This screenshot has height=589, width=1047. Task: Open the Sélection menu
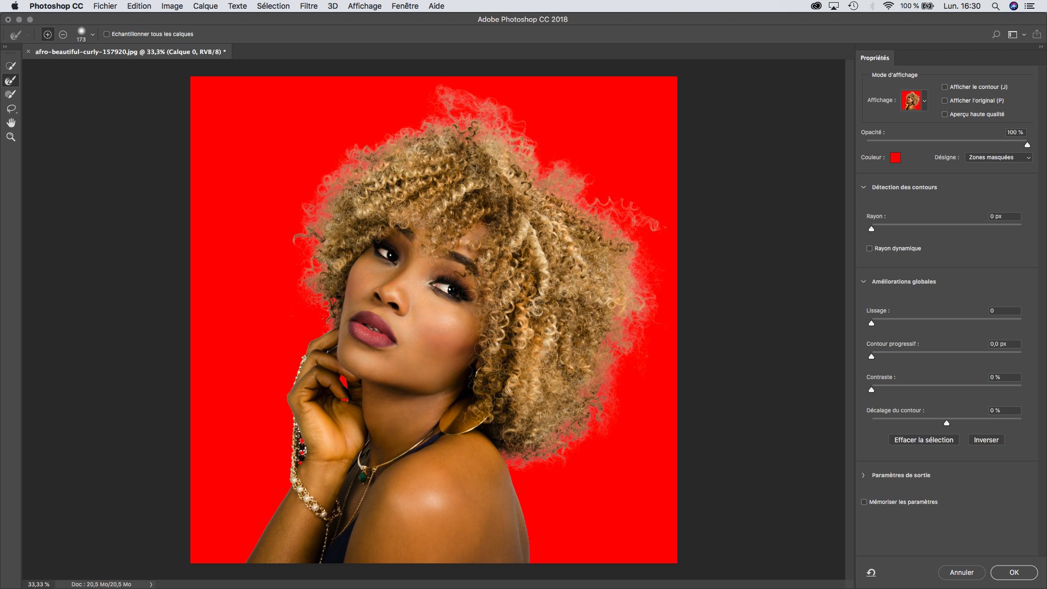coord(273,6)
